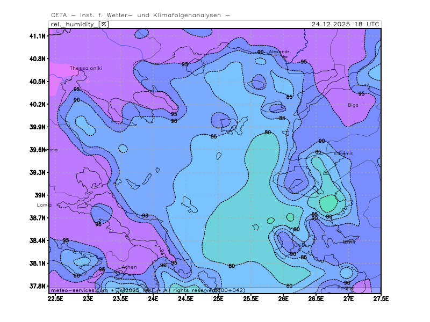Click the Edremit city label

(x=343, y=153)
